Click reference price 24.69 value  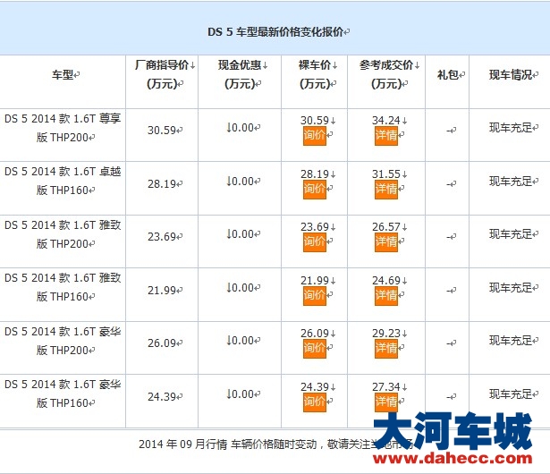(386, 281)
